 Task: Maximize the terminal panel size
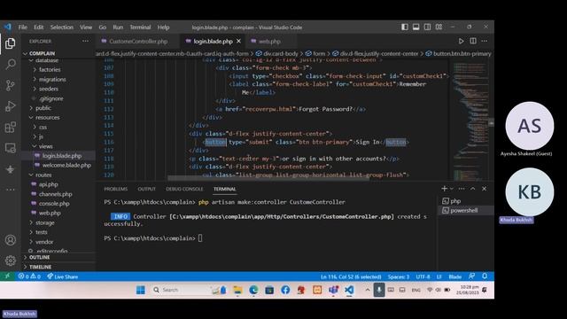tap(472, 189)
